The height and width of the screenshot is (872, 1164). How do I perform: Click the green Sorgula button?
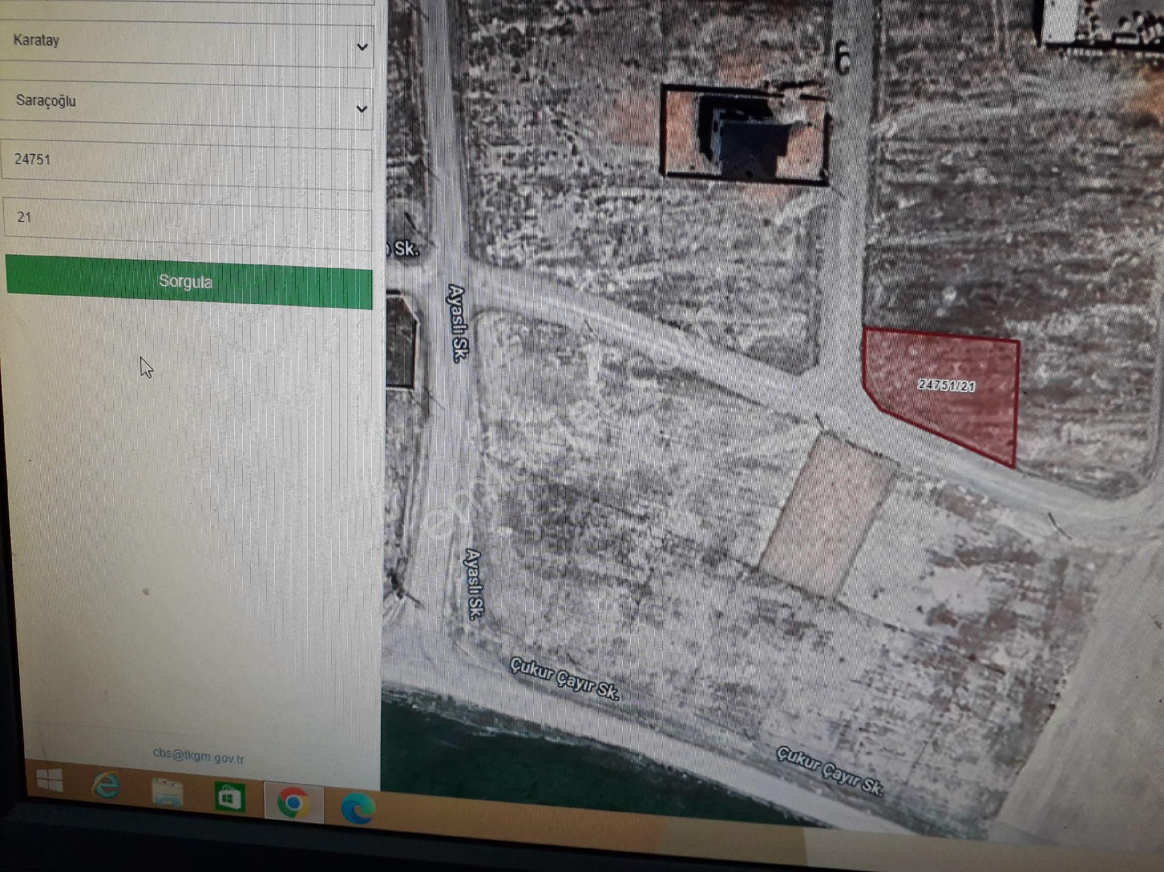[189, 282]
